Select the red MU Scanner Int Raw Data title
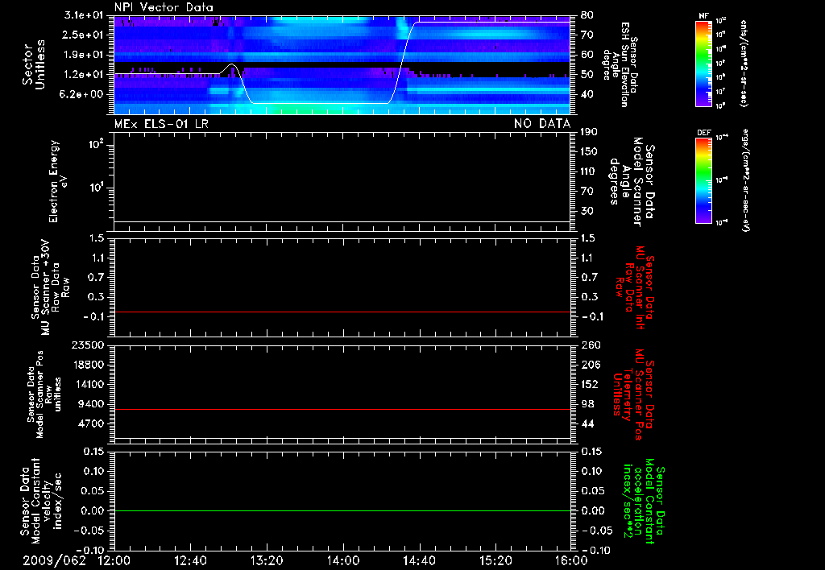825x570 pixels. pos(635,287)
